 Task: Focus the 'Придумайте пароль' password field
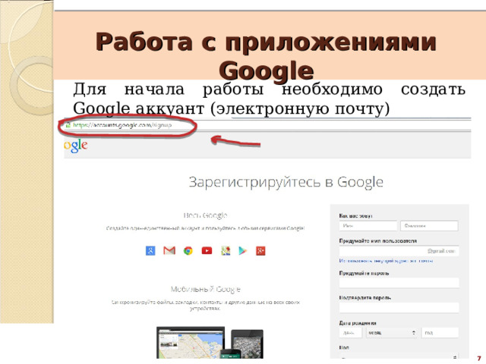tap(399, 283)
